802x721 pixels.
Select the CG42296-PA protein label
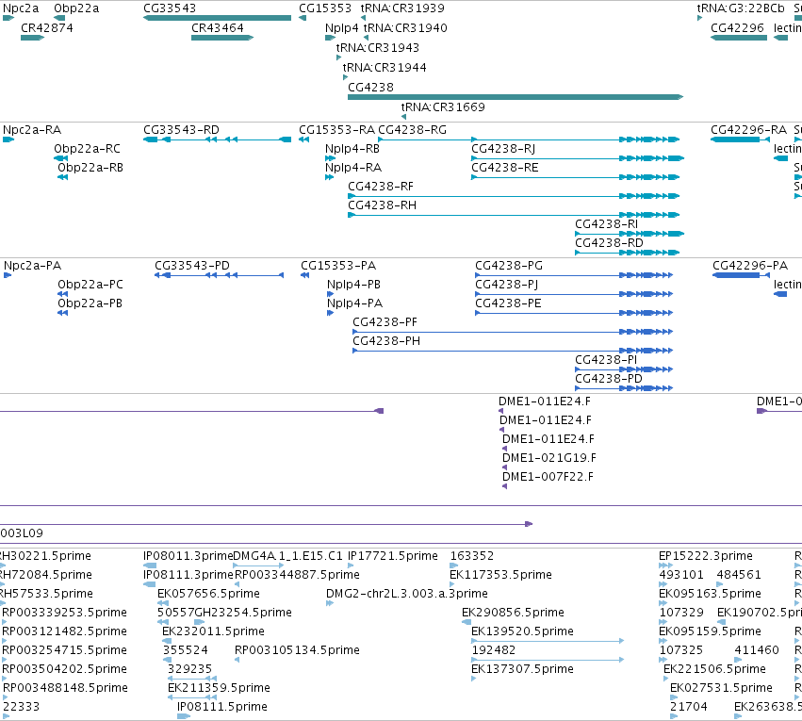pos(750,266)
